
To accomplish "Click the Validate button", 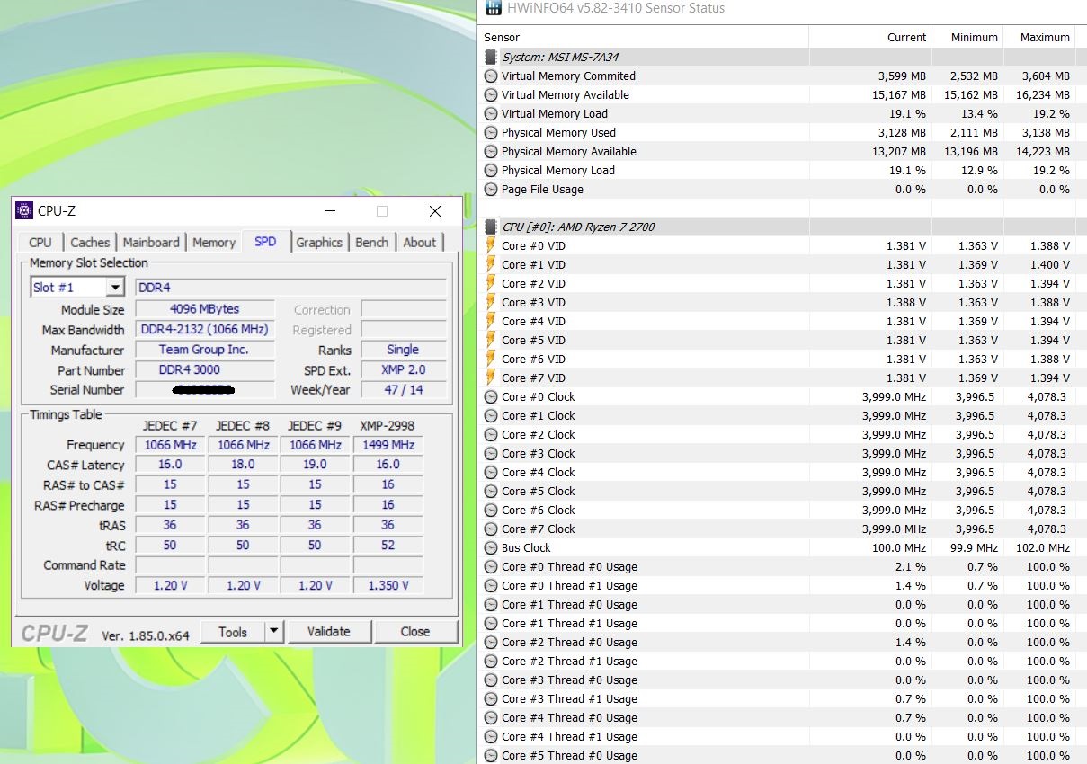I will click(329, 631).
